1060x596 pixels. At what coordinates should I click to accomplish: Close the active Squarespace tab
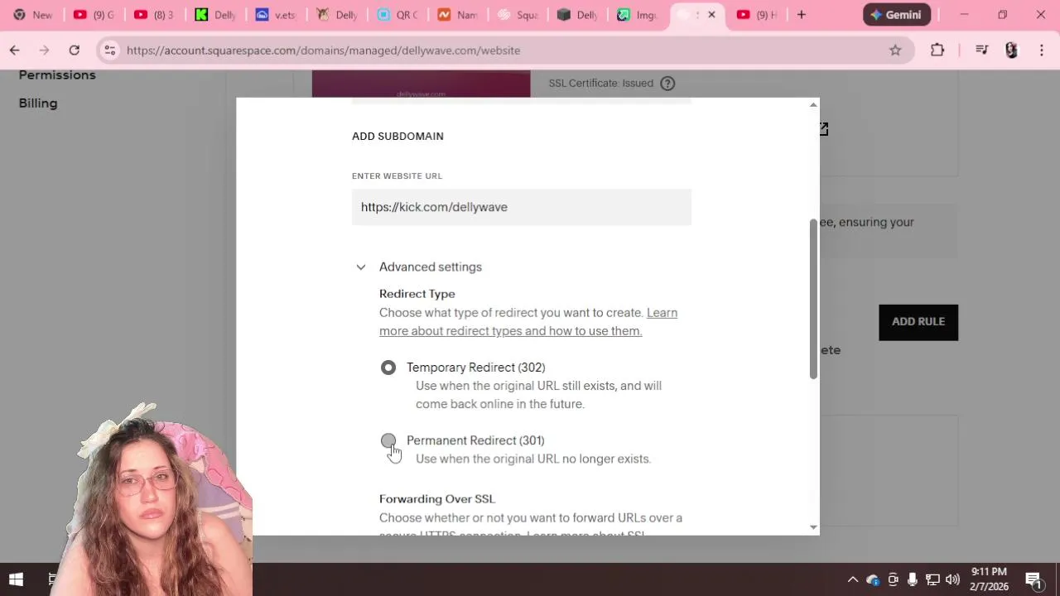tap(711, 15)
